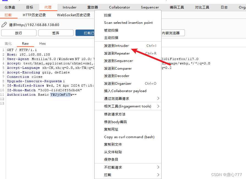246x179 pixels.
Task: Open the 美化 (Pretty) view tab
Action: pyautogui.click(x=8, y=43)
